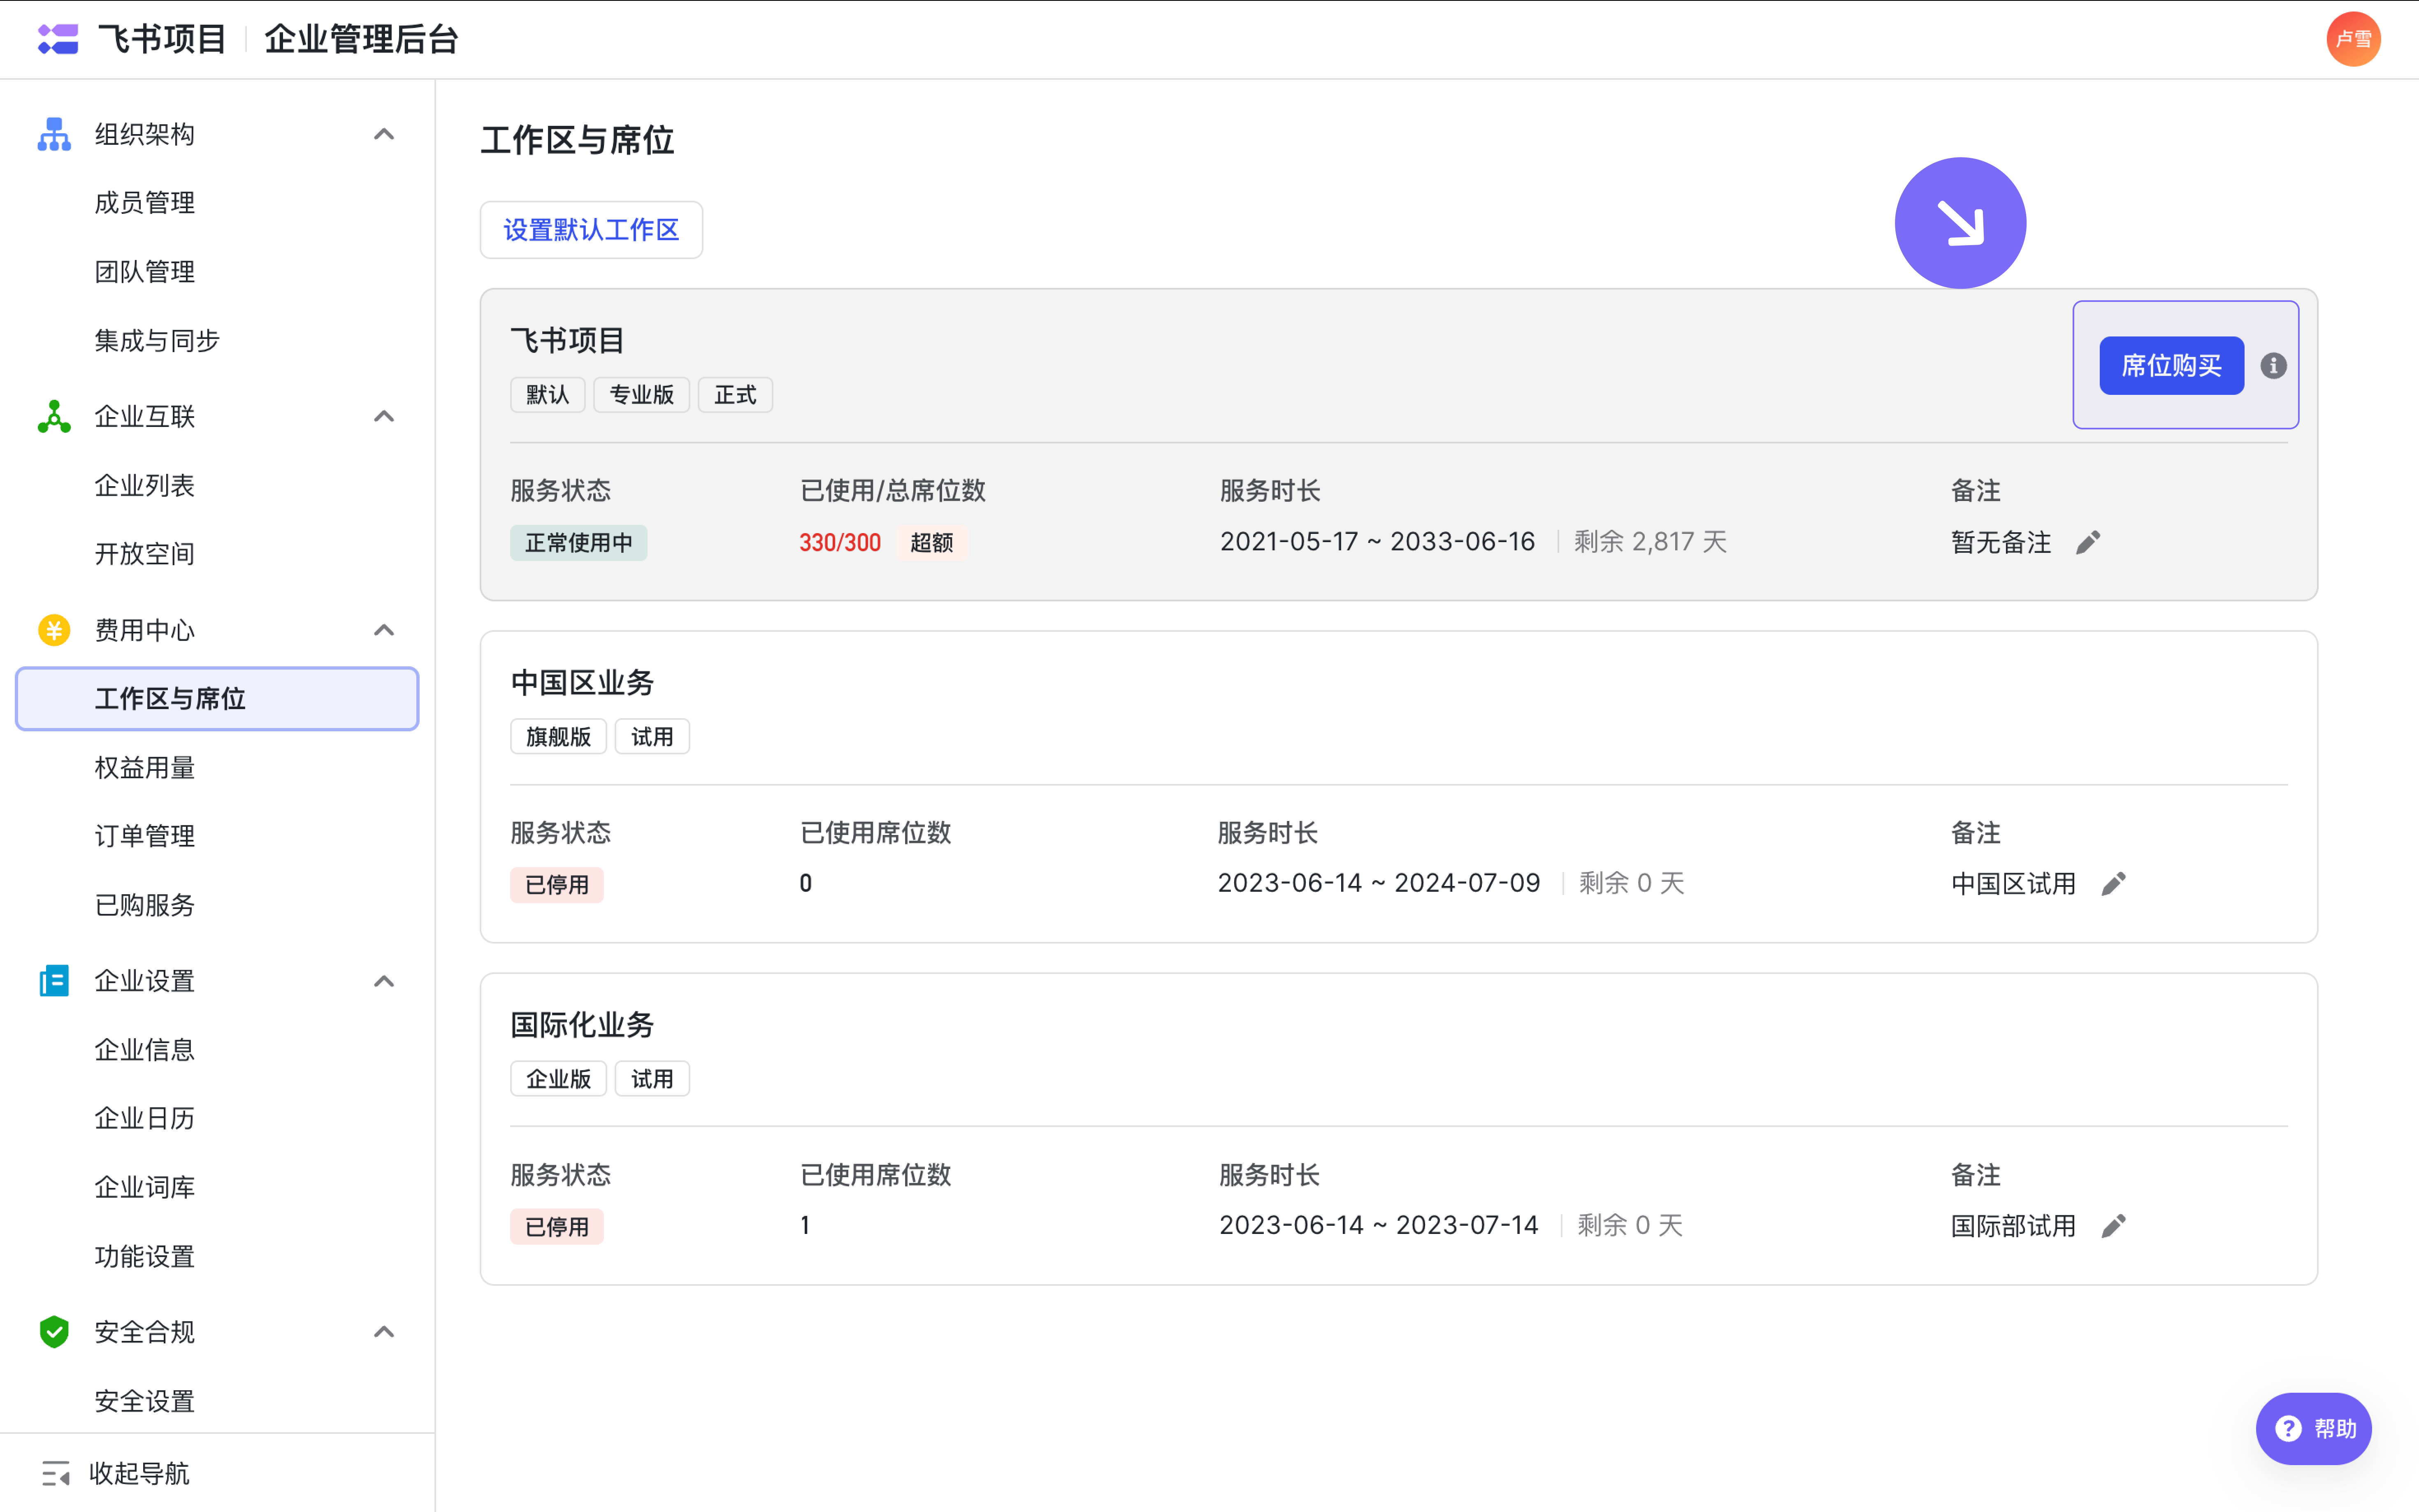This screenshot has height=1512, width=2419.
Task: Click the 安全合规 section label
Action: 144,1332
